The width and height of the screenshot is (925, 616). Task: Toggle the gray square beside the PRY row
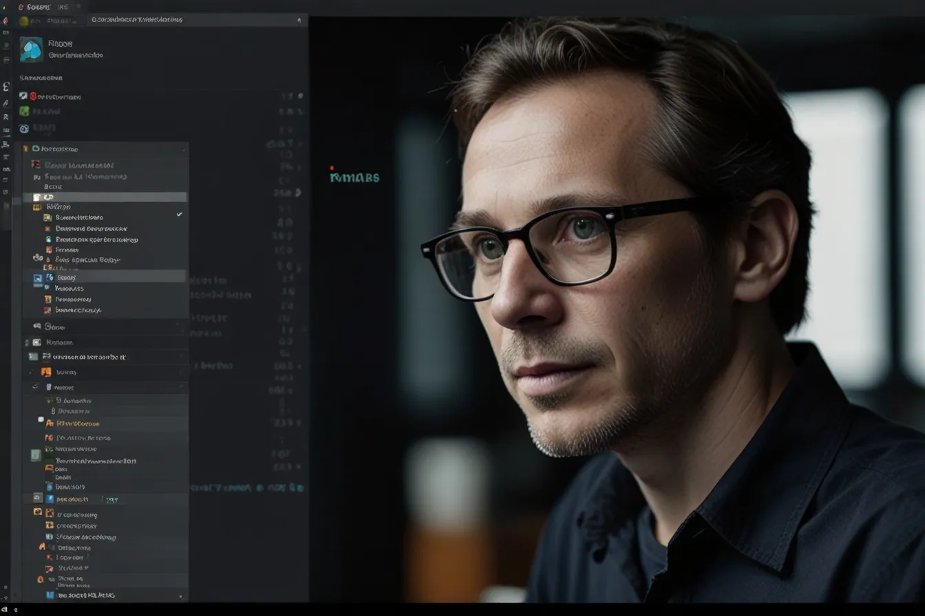[37, 498]
